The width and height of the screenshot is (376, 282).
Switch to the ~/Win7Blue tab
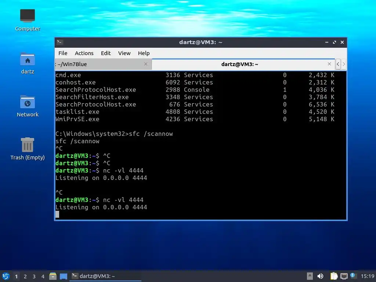(103, 64)
